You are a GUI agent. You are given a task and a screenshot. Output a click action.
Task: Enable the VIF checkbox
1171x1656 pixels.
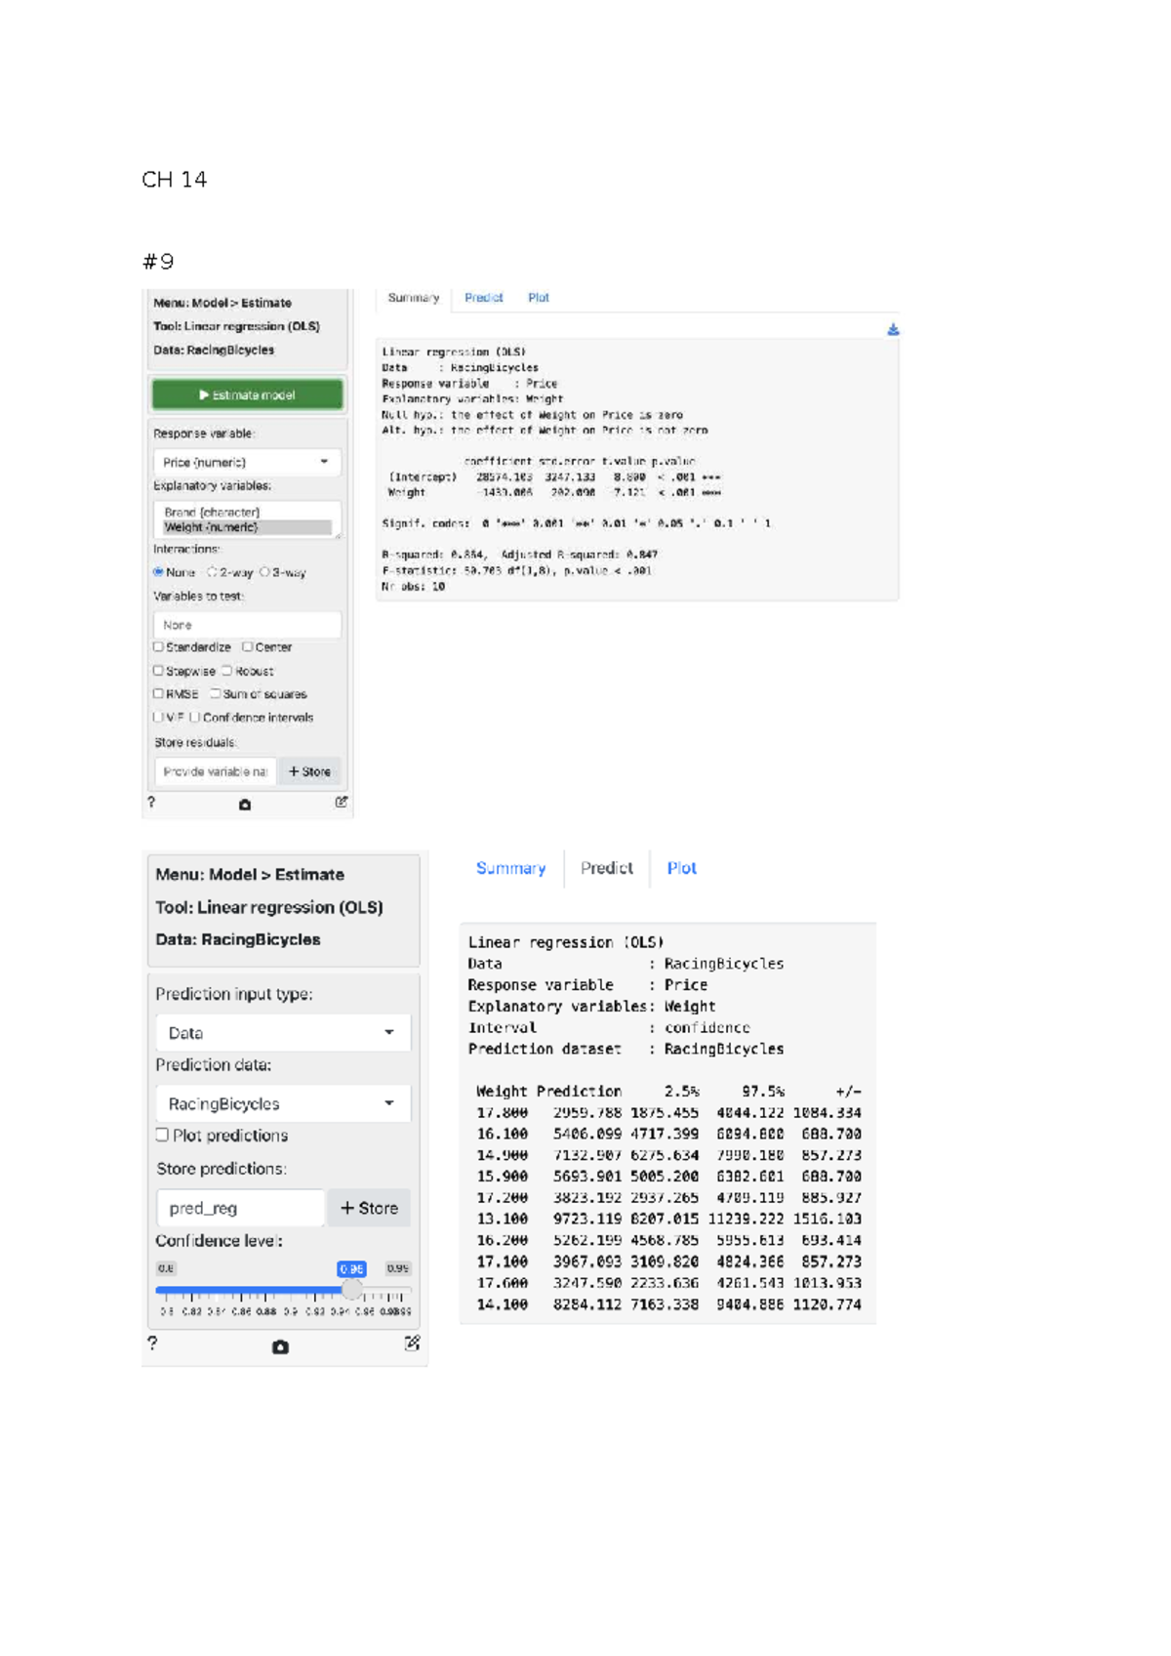pyautogui.click(x=158, y=717)
